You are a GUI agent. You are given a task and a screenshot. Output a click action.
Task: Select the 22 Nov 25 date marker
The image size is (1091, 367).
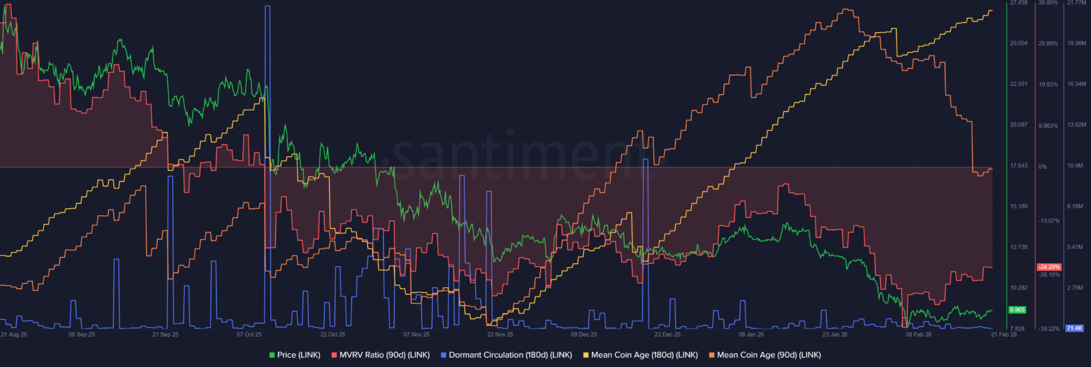point(500,335)
